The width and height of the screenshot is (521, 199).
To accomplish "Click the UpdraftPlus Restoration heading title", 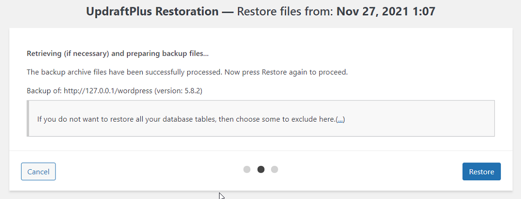I will click(152, 12).
